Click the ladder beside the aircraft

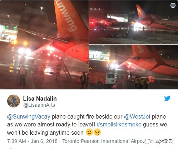pos(64,68)
